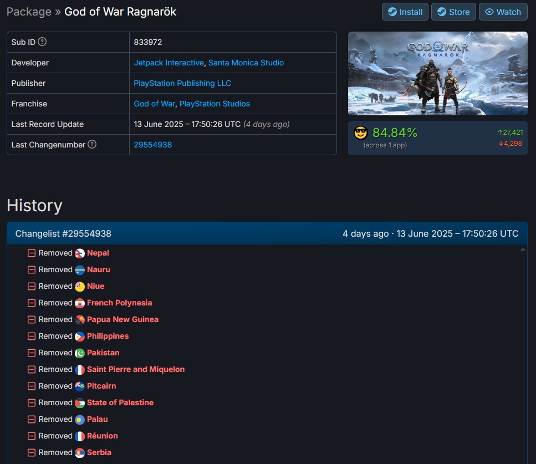Click the Palau flag icon
Viewport: 536px width, 464px height.
pyautogui.click(x=80, y=420)
